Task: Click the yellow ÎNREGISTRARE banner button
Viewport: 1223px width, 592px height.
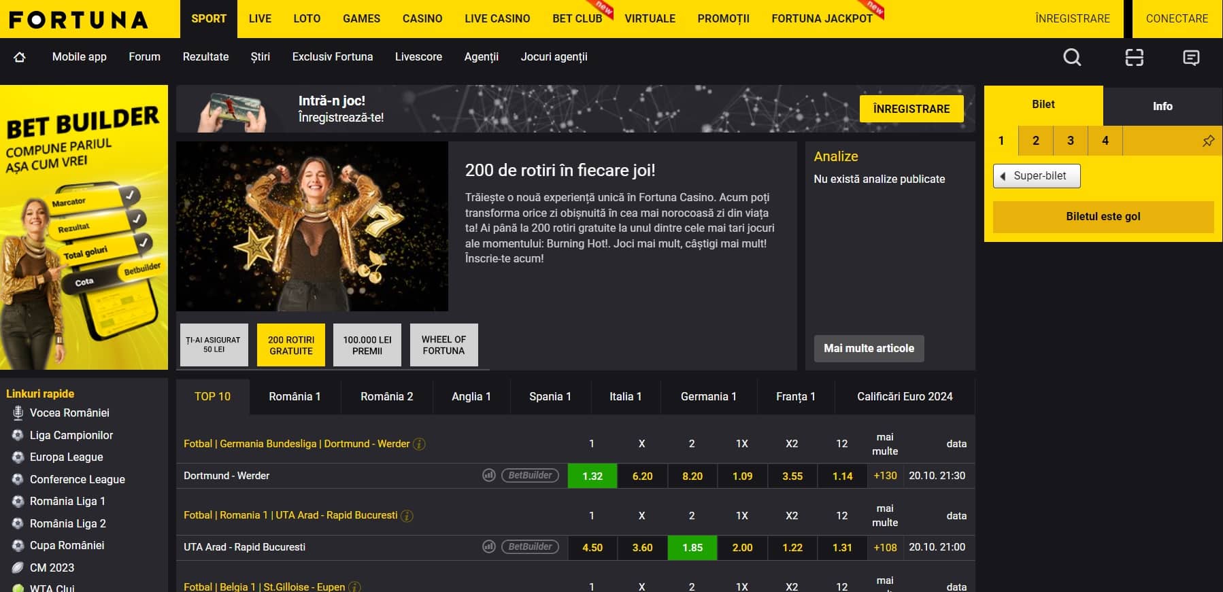Action: pyautogui.click(x=911, y=109)
